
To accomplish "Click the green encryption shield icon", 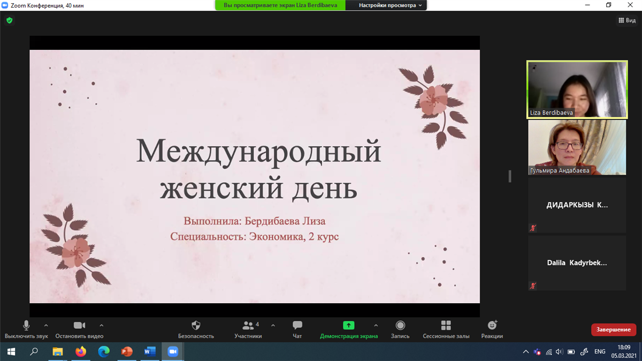I will click(9, 20).
